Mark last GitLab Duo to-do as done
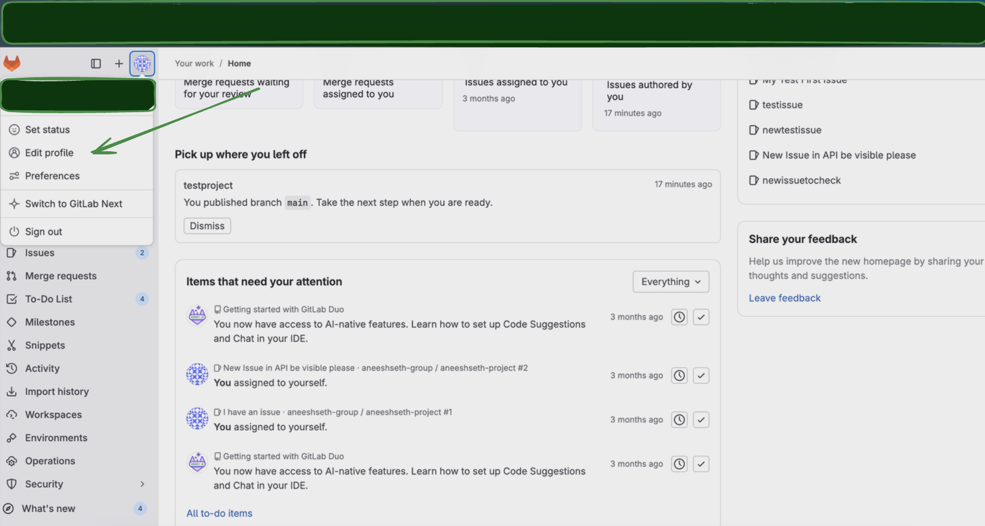Image resolution: width=985 pixels, height=526 pixels. 701,464
